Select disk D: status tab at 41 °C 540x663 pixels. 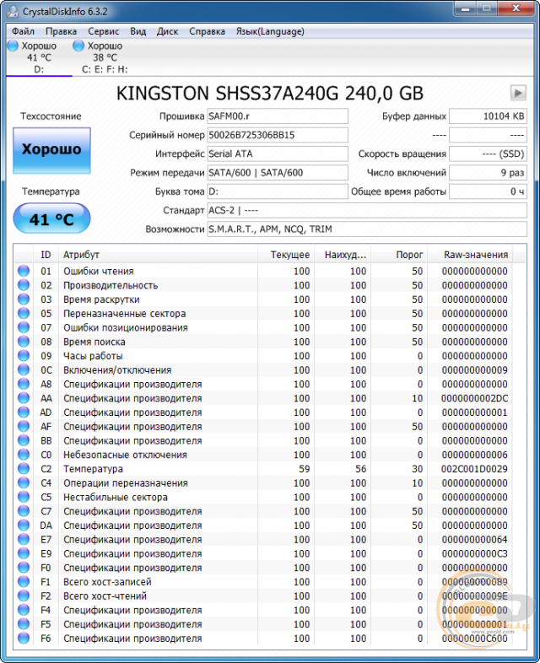(x=39, y=57)
